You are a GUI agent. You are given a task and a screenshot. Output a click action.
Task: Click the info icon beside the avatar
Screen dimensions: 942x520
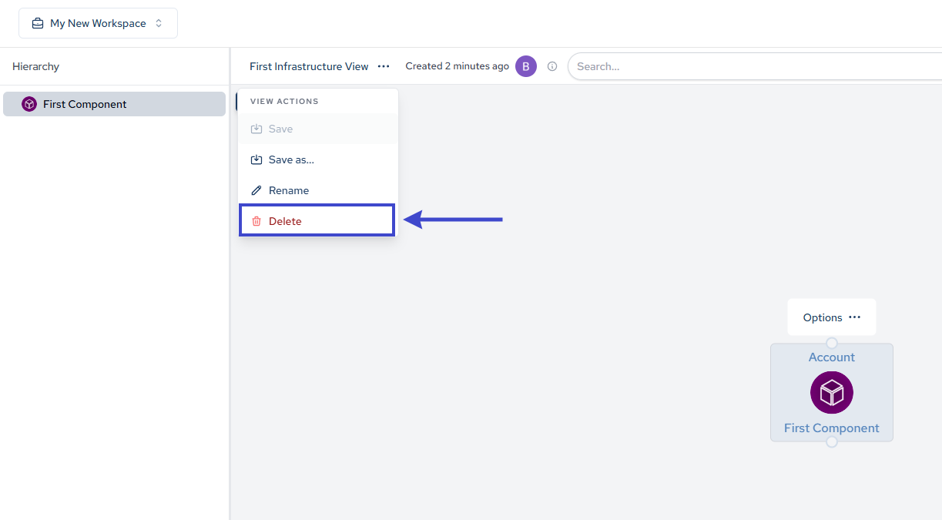[552, 66]
